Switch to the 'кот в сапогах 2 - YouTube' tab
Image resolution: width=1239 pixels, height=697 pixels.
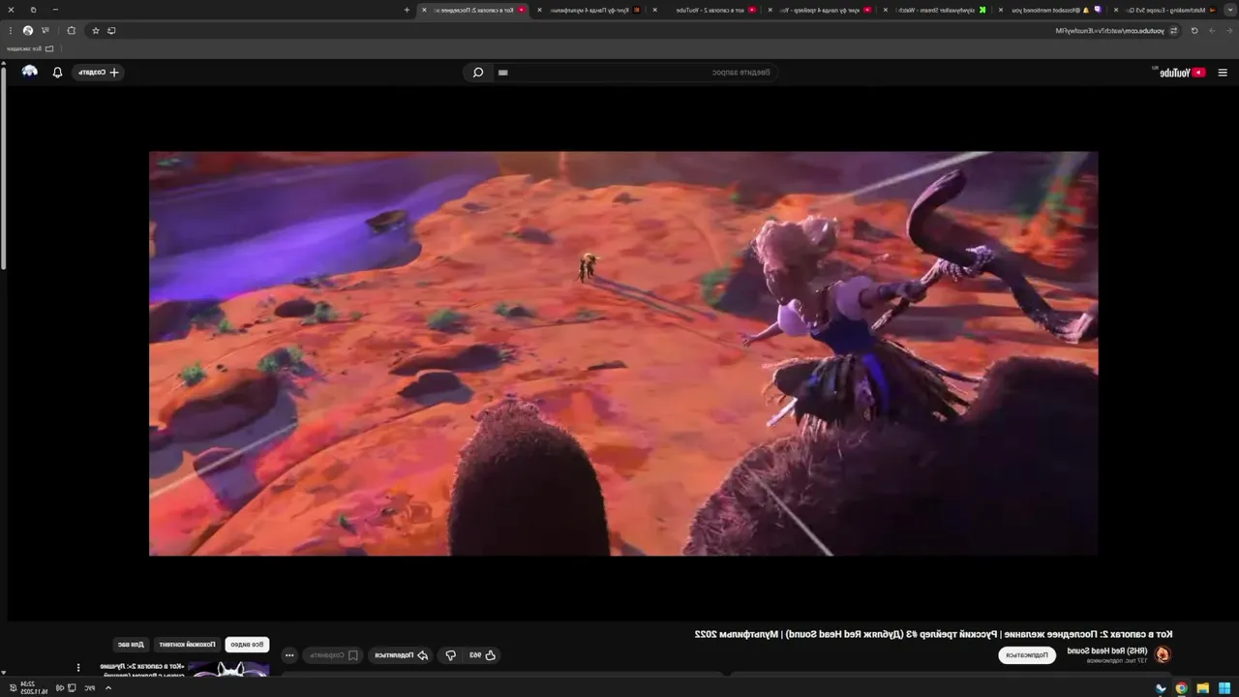pyautogui.click(x=705, y=10)
